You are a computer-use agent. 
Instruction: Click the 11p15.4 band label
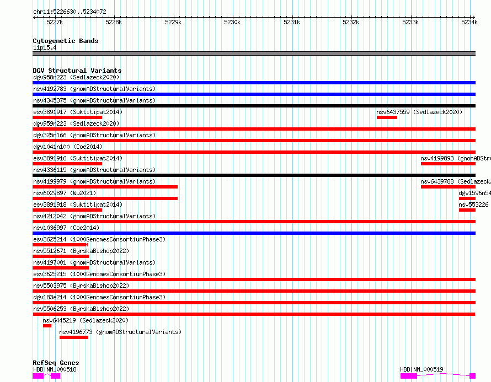pos(45,48)
